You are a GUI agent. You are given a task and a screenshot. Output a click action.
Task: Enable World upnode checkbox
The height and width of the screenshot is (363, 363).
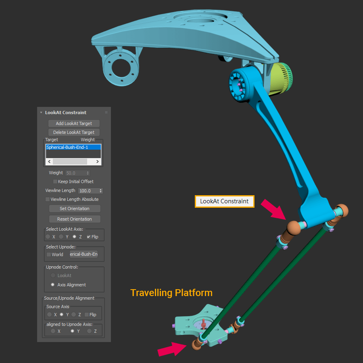click(49, 255)
